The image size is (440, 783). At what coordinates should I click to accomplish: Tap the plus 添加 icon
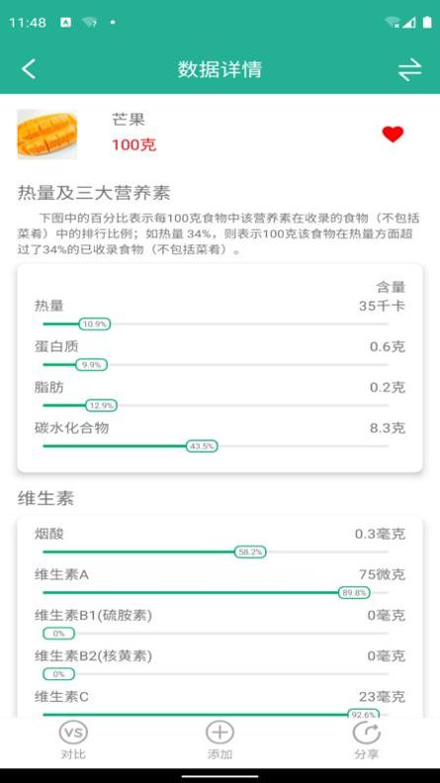click(220, 739)
